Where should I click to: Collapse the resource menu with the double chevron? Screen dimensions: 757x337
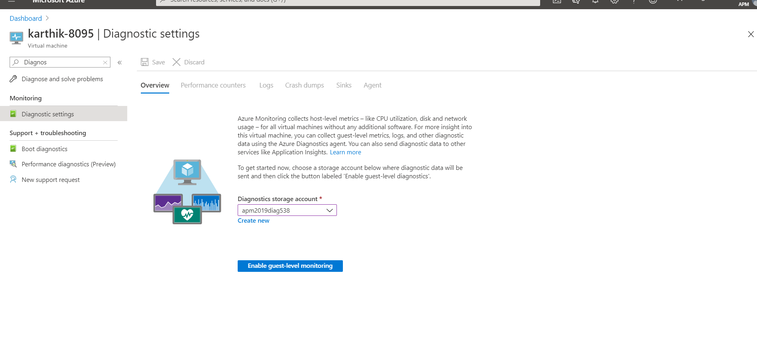pos(120,62)
